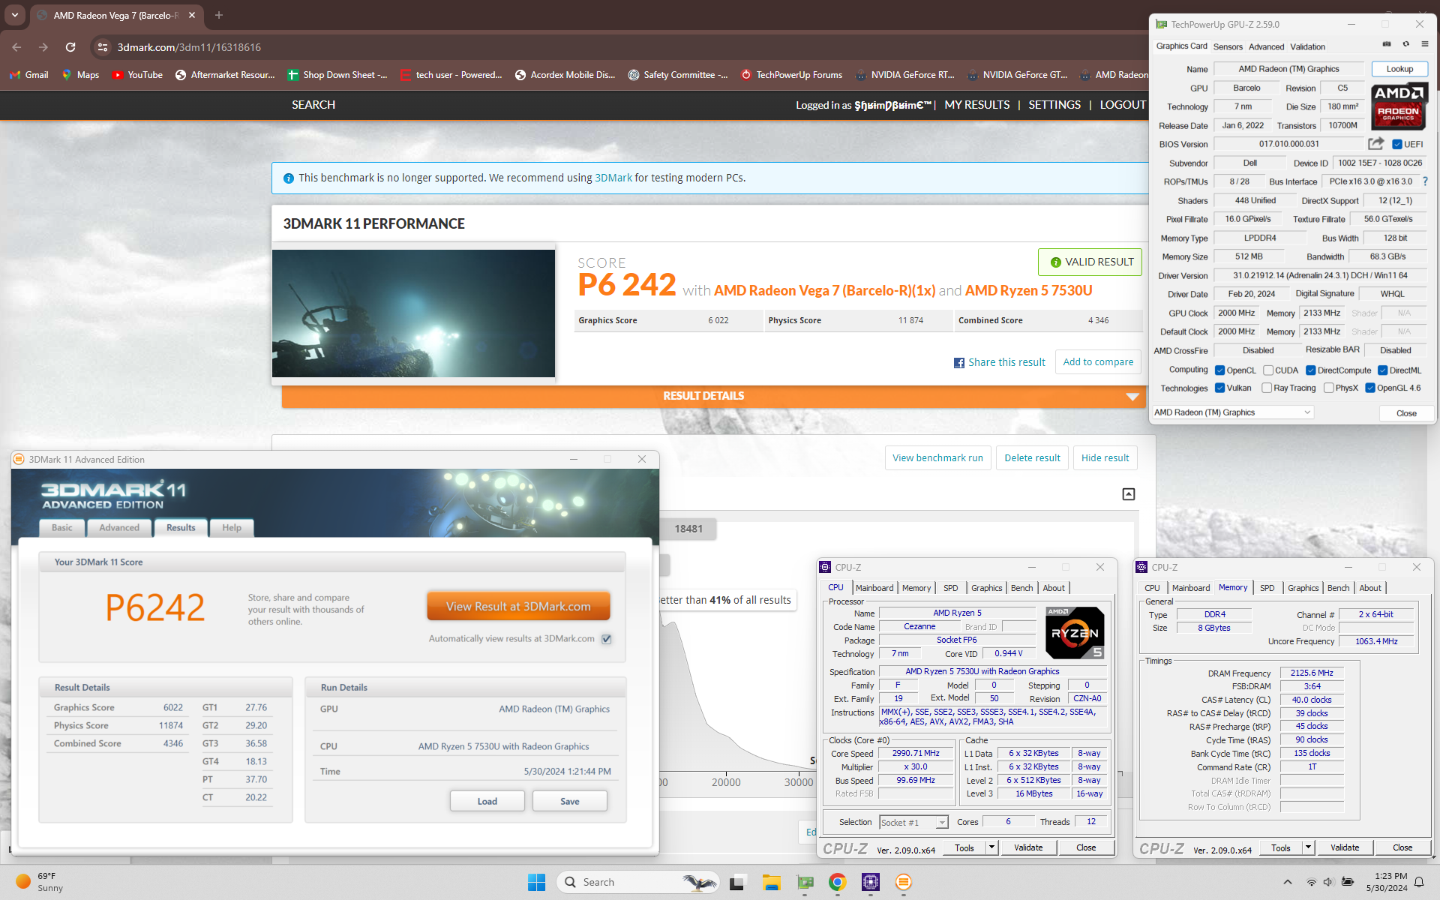The height and width of the screenshot is (900, 1440).
Task: Toggle the DirectML checkbox
Action: click(1382, 370)
